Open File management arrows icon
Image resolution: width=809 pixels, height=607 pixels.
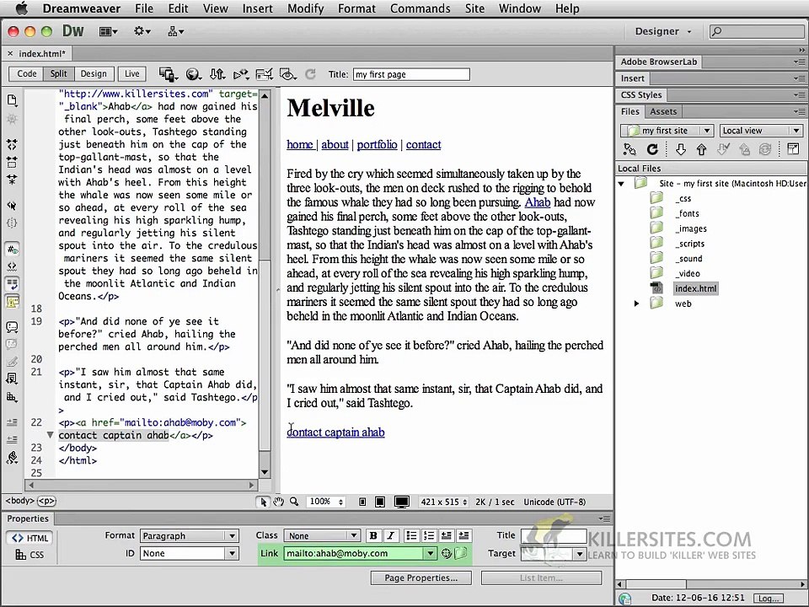click(x=217, y=74)
